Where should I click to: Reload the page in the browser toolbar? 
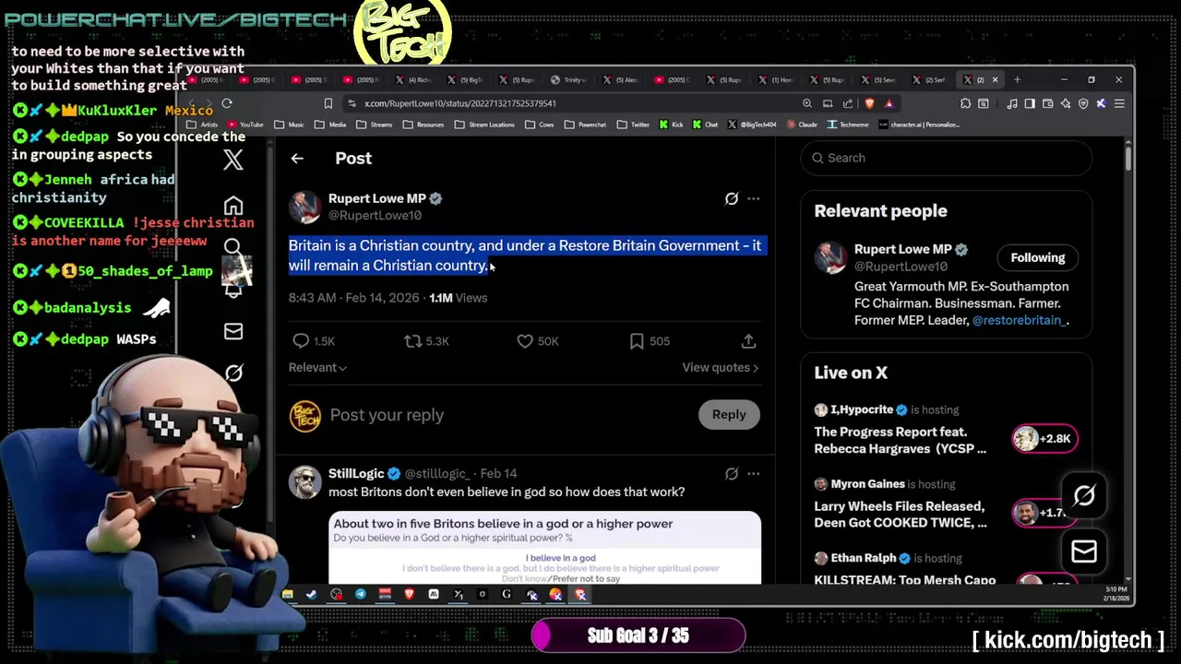pyautogui.click(x=227, y=103)
